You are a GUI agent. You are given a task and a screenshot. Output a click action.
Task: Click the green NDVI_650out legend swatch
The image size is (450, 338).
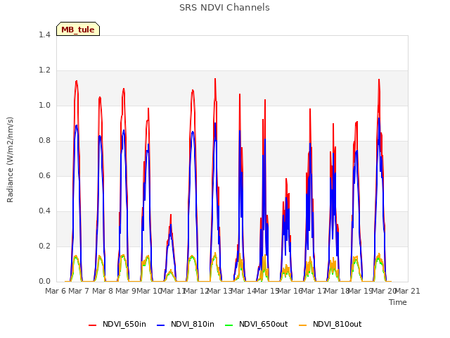coord(229,325)
